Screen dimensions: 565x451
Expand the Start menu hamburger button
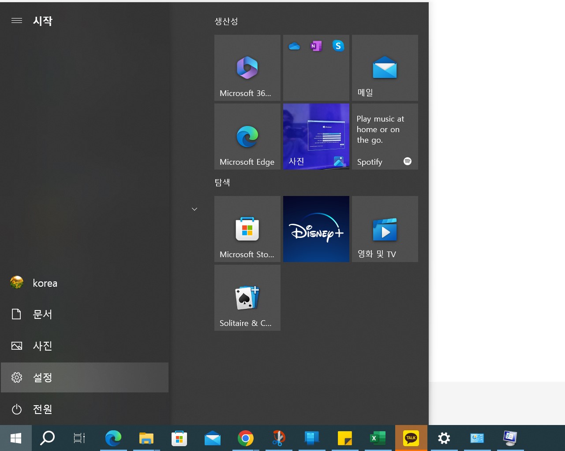17,20
